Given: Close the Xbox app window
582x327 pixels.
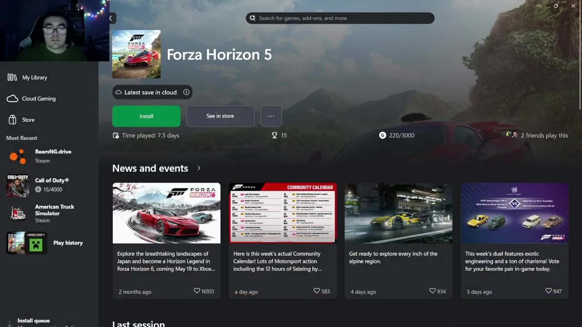Looking at the screenshot, I should click(x=573, y=6).
